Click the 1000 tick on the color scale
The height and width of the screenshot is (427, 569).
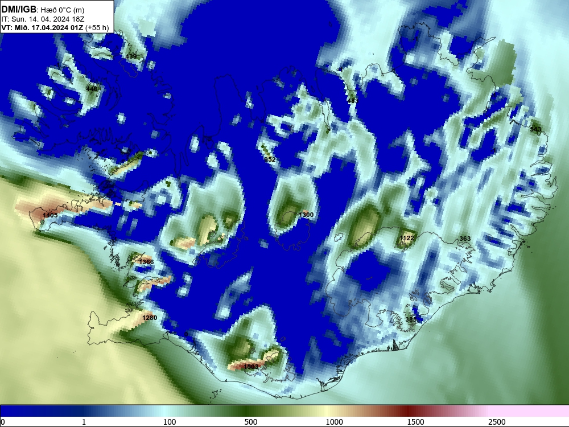click(x=334, y=421)
